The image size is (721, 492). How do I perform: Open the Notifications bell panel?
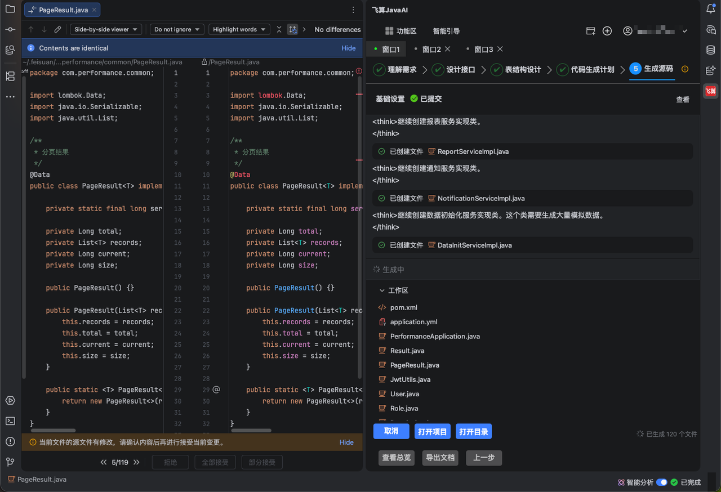[x=711, y=9]
